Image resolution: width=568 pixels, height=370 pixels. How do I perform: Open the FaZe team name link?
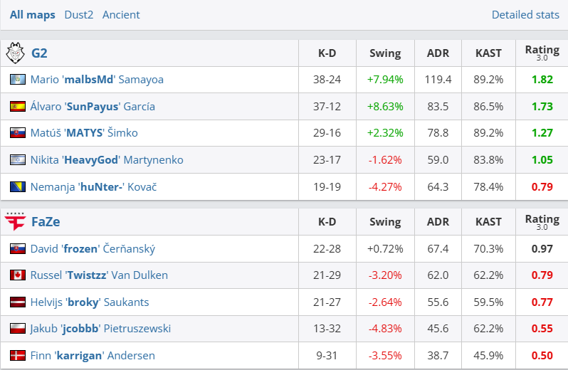(46, 221)
